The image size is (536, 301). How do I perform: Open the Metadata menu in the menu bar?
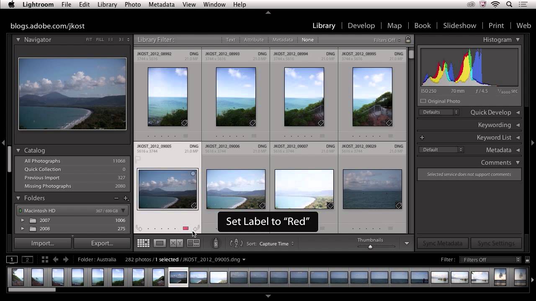click(162, 5)
